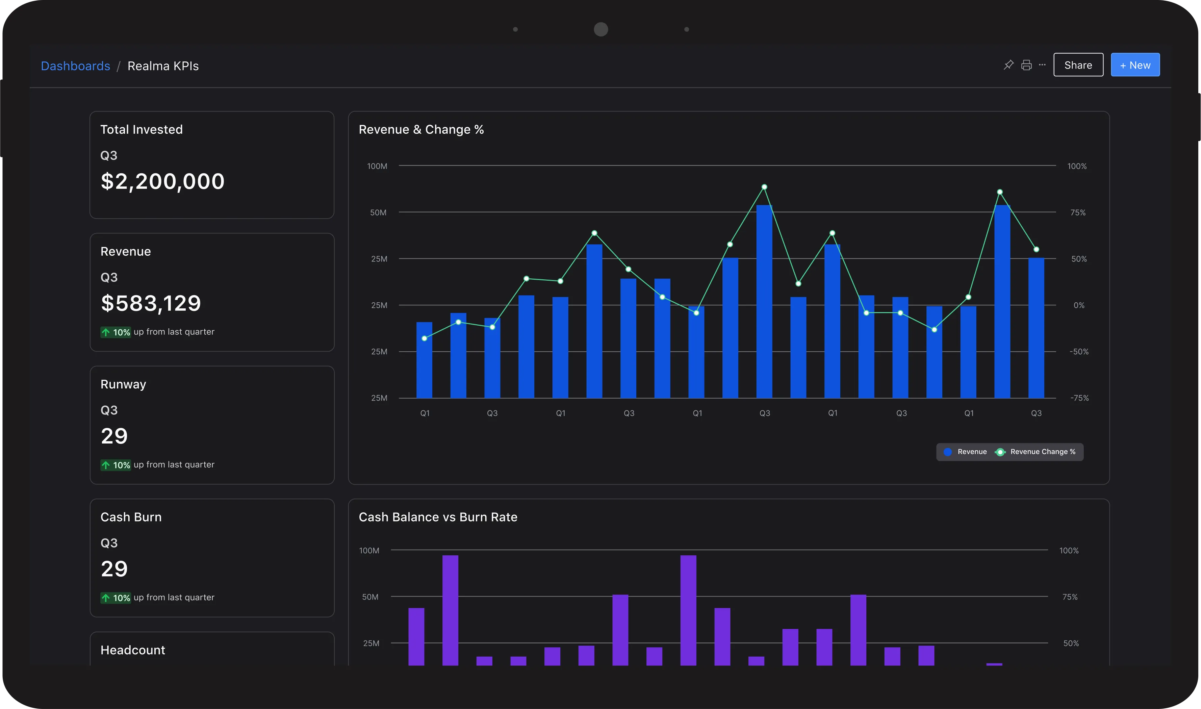Click the Realma KPIs breadcrumb title

[x=163, y=66]
